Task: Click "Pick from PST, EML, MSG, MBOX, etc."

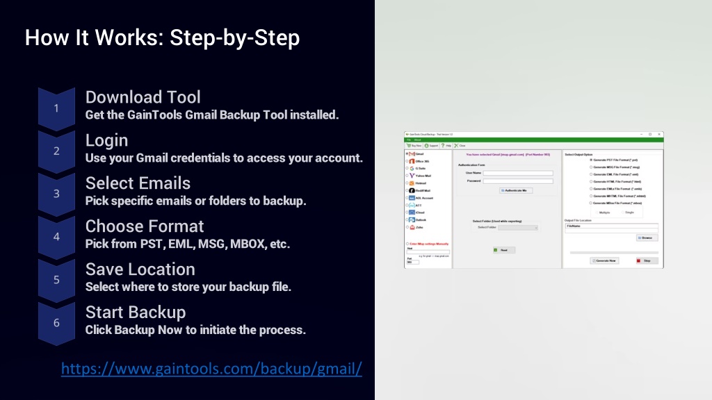Action: tap(188, 244)
